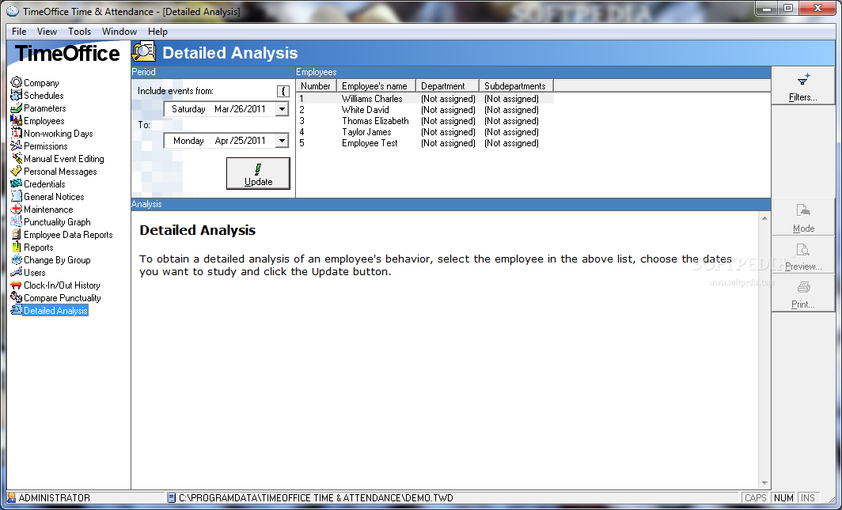
Task: Select the Change By Group icon
Action: [x=16, y=259]
